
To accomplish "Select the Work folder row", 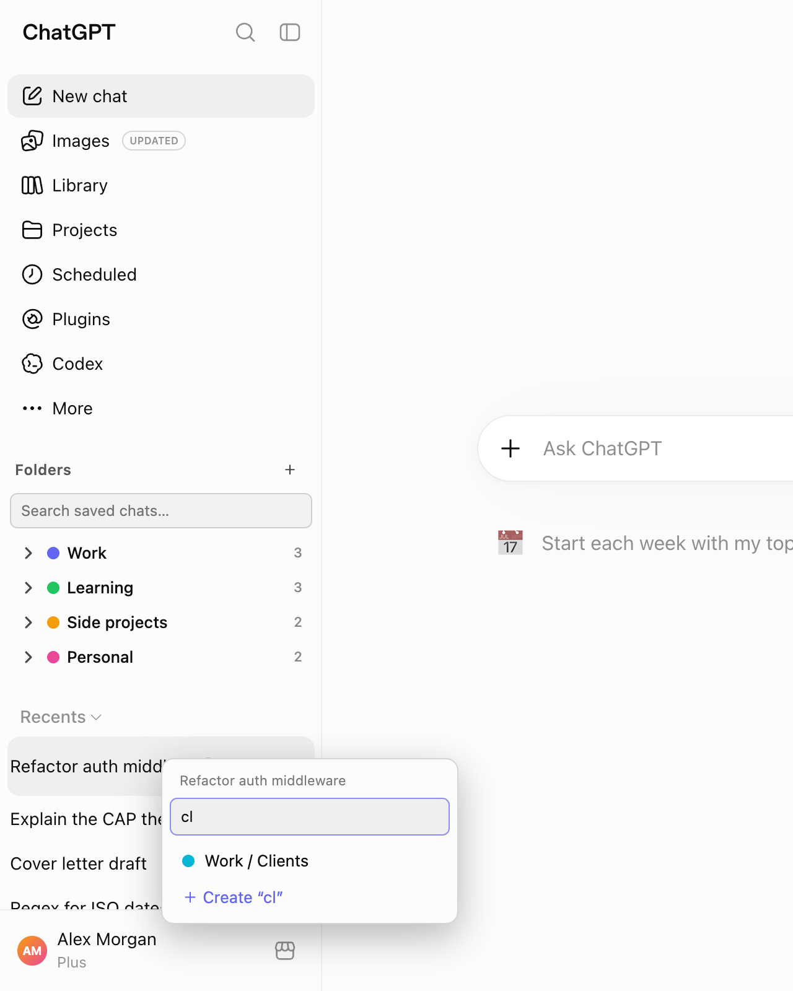I will tap(161, 553).
